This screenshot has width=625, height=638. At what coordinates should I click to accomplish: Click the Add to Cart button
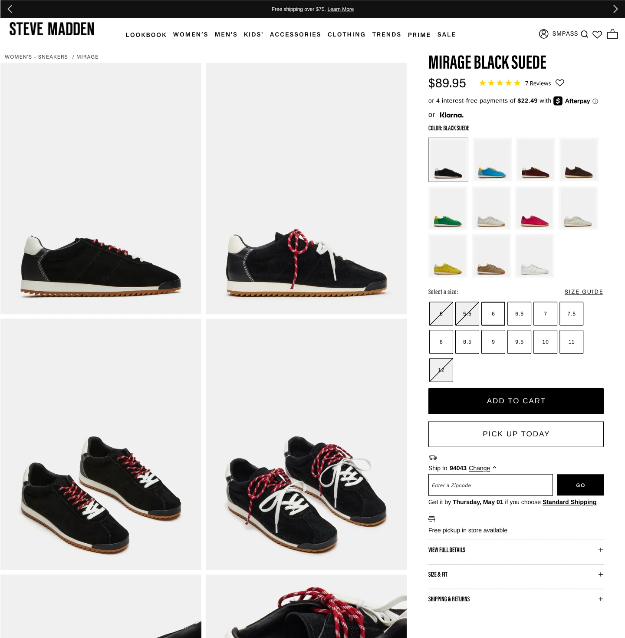tap(516, 401)
